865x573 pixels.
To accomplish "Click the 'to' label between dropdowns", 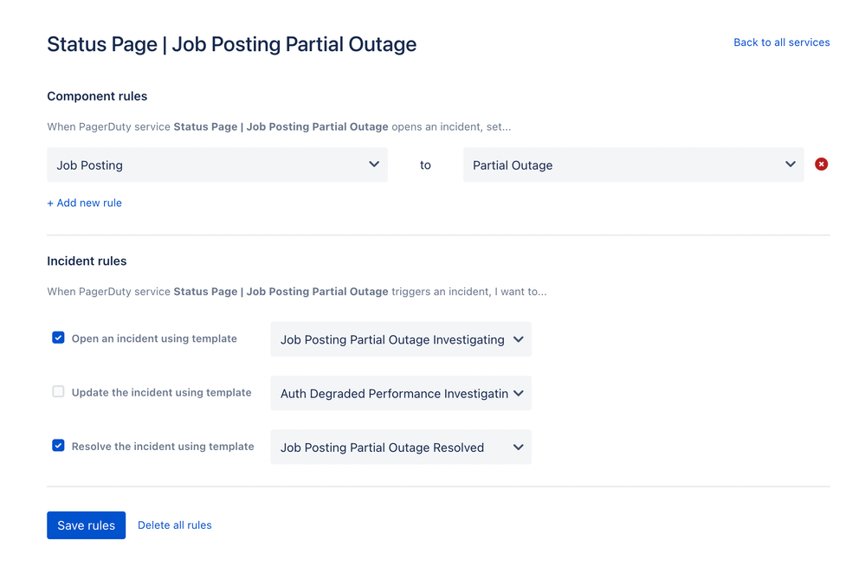I will [x=425, y=165].
